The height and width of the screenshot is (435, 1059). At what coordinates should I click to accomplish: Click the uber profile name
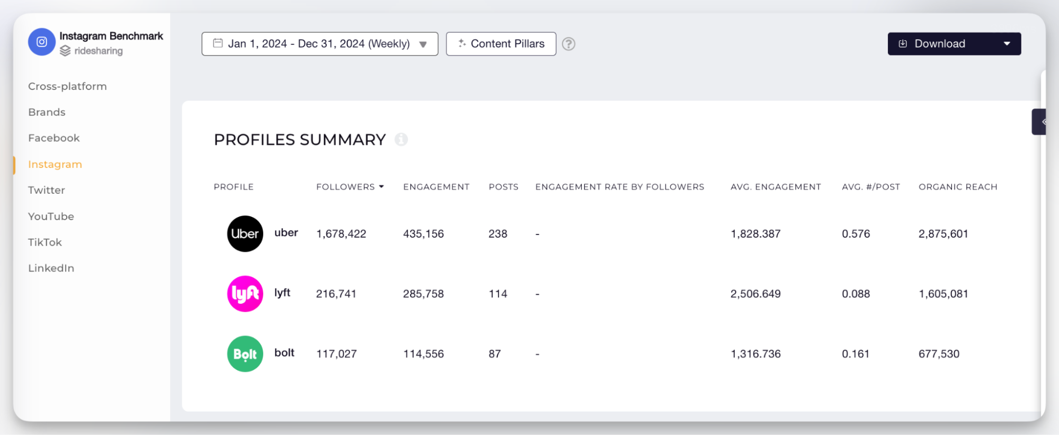point(286,233)
